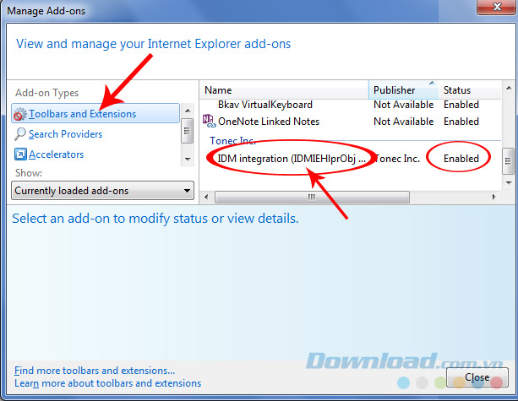
Task: Select the Bkav VirtualKeyboard add-on row
Action: coord(350,105)
